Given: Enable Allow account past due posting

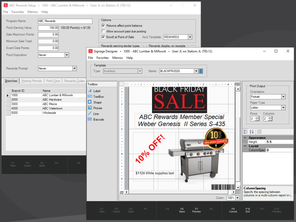Looking at the screenshot, I should (104, 31).
